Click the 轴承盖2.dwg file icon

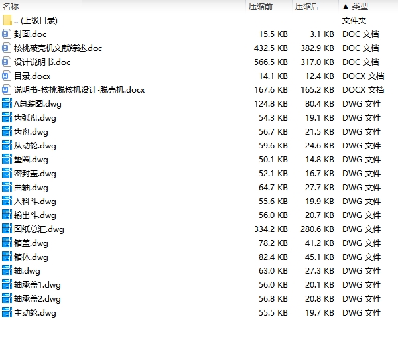coord(7,298)
